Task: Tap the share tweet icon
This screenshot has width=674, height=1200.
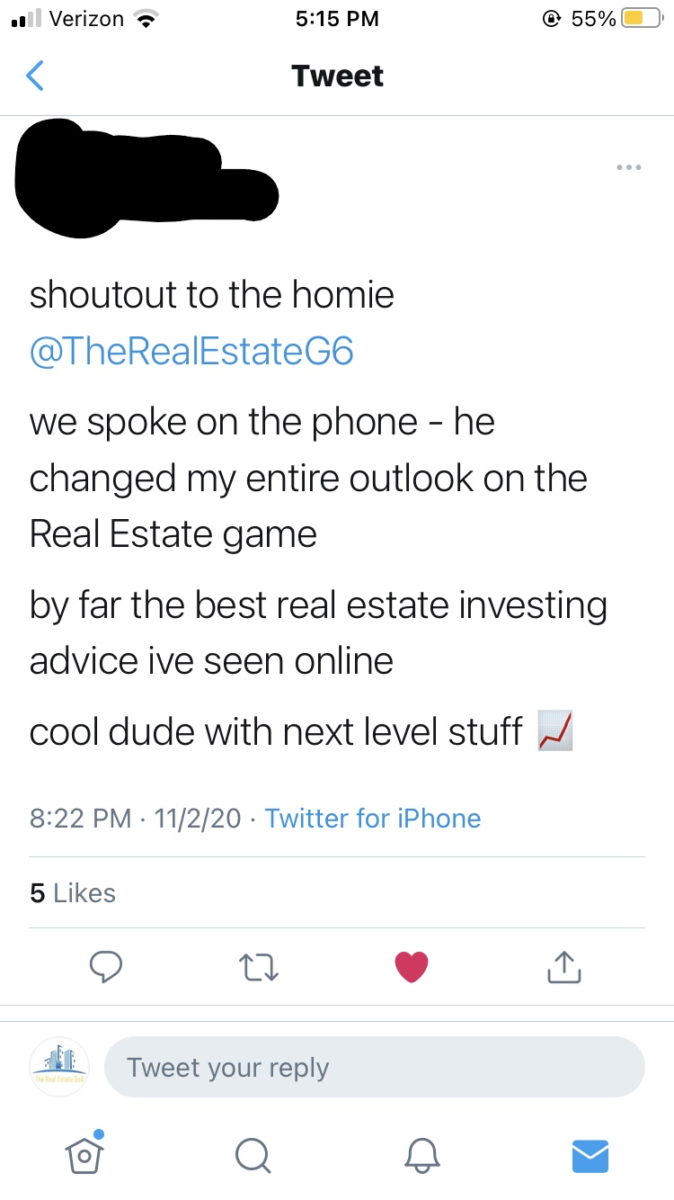Action: click(x=564, y=967)
